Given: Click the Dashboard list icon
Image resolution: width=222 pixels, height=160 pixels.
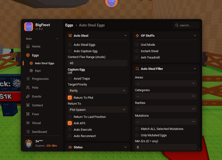Looking at the screenshot, I should 28,132.
